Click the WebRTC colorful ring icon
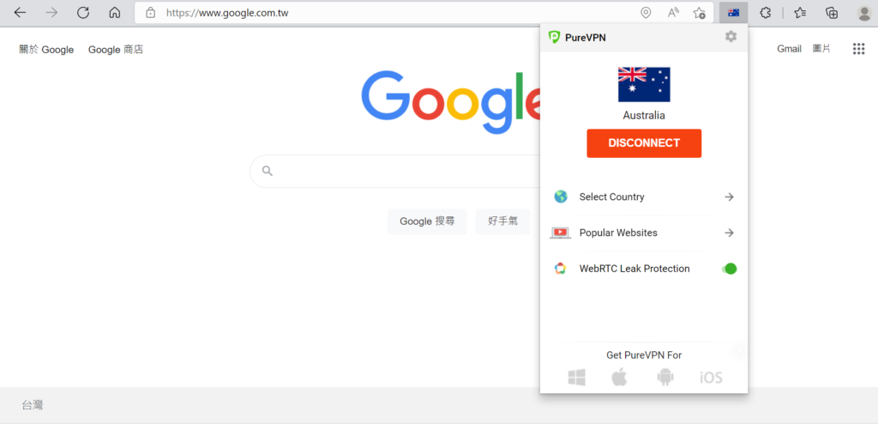 (561, 269)
